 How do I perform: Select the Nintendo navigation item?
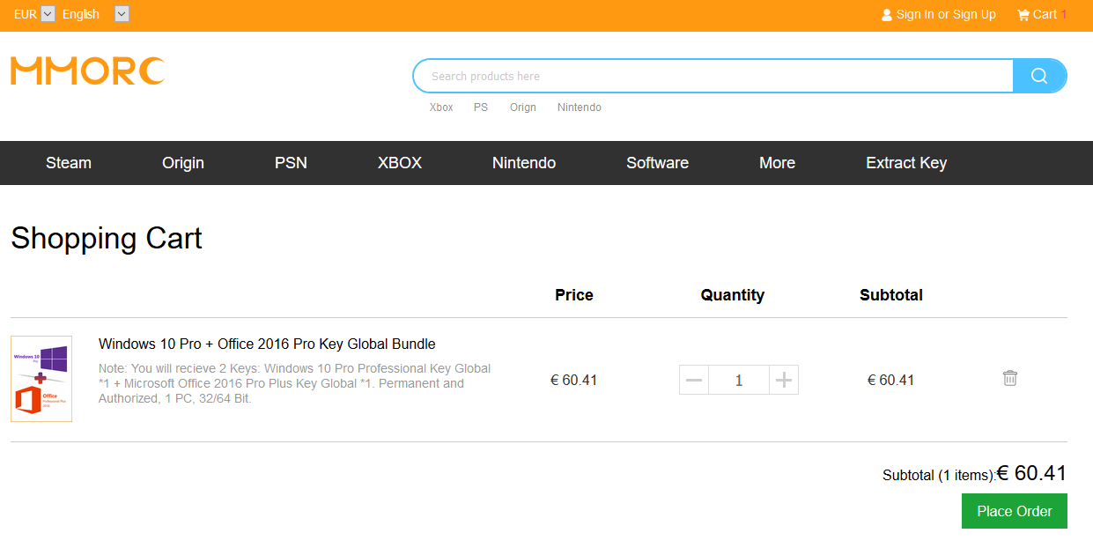524,163
